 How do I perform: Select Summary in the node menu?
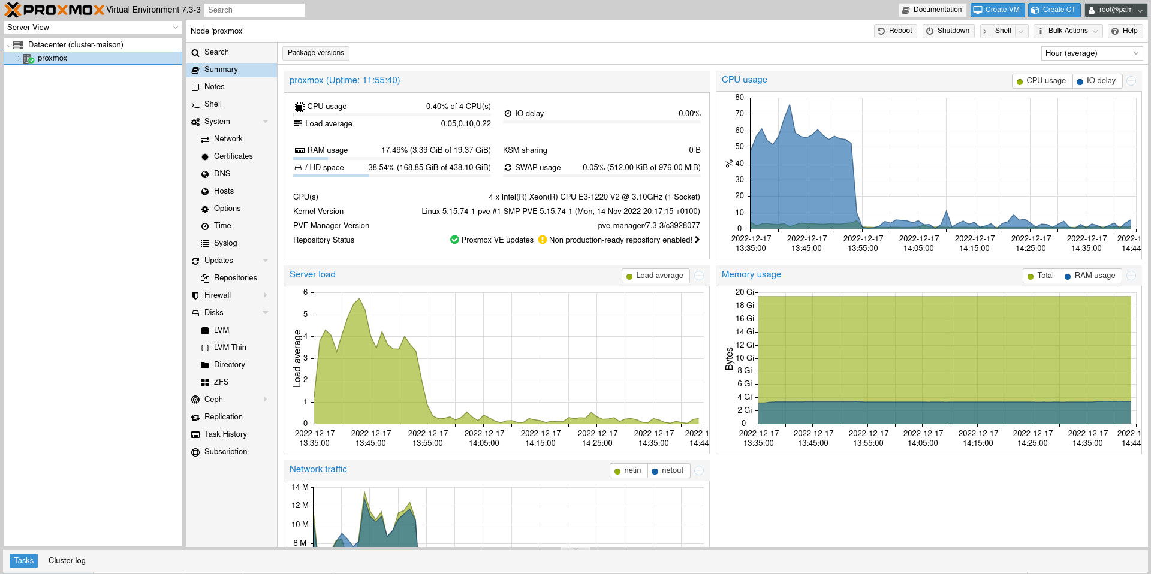231,70
